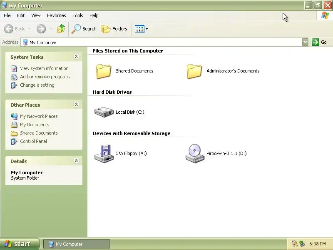The image size is (333, 250).
Task: Click the My Documents link text
Action: coord(35,125)
